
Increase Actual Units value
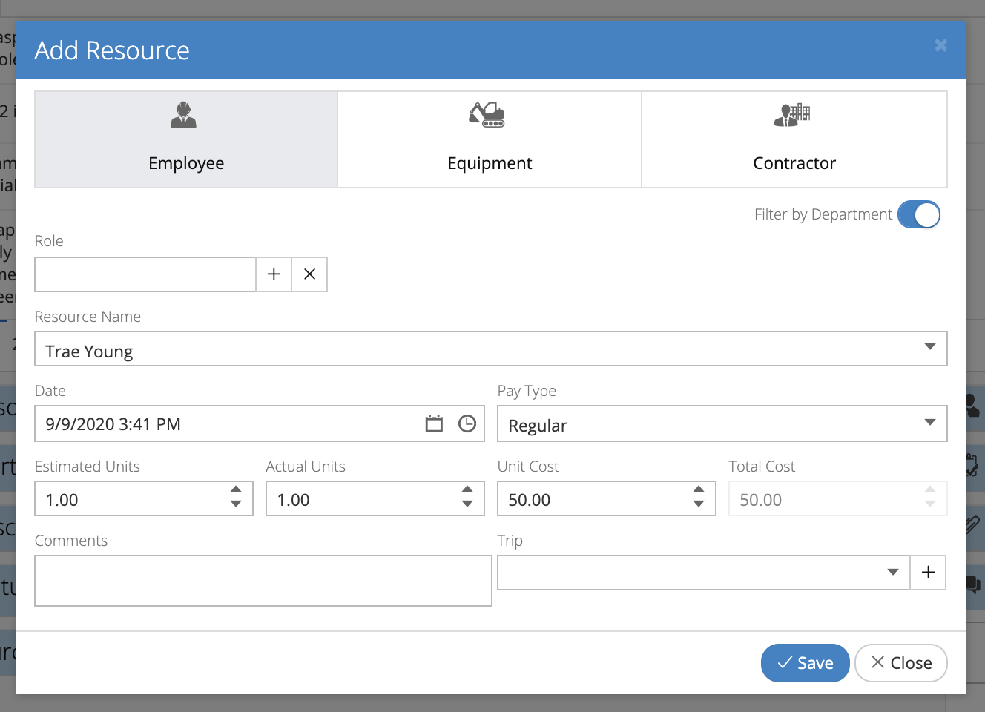[467, 490]
